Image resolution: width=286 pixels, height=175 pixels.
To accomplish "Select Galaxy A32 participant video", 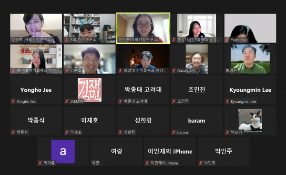I will (196, 59).
